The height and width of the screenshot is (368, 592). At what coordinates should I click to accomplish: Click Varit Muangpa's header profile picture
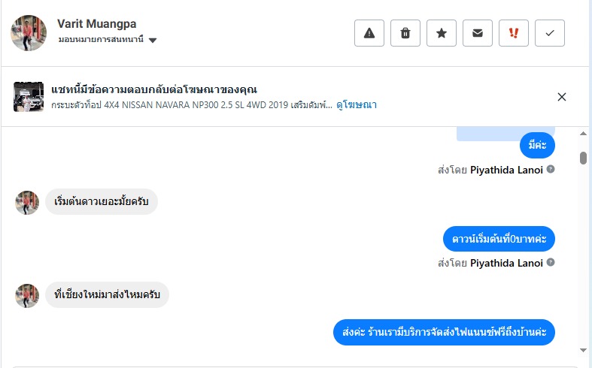(x=29, y=33)
